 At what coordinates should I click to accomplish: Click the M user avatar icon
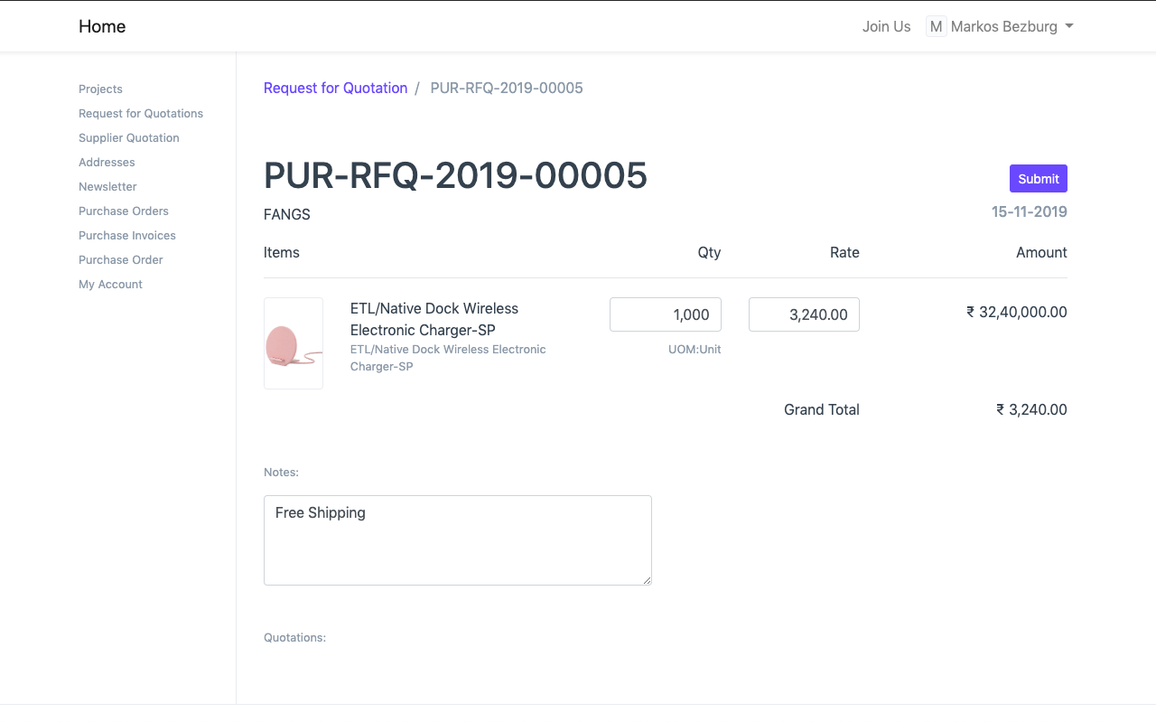pos(936,26)
